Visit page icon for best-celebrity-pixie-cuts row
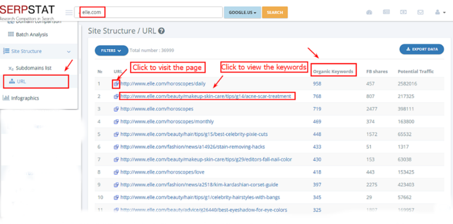 point(116,134)
